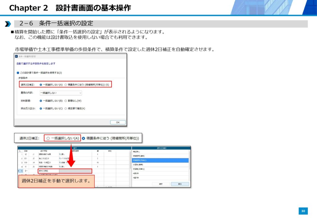Click the magnifier icon in condition table row 2
The height and width of the screenshot is (224, 317).
pyautogui.click(x=60, y=158)
